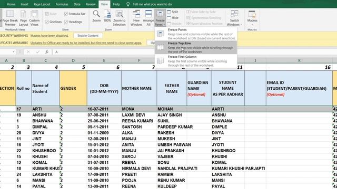Select cell RENU KUMAR
This screenshot has width=337, height=189.
[x=172, y=180]
